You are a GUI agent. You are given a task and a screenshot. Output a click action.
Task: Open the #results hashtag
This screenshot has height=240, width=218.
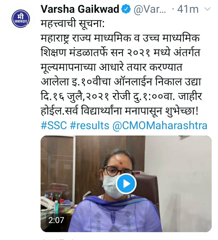90,125
